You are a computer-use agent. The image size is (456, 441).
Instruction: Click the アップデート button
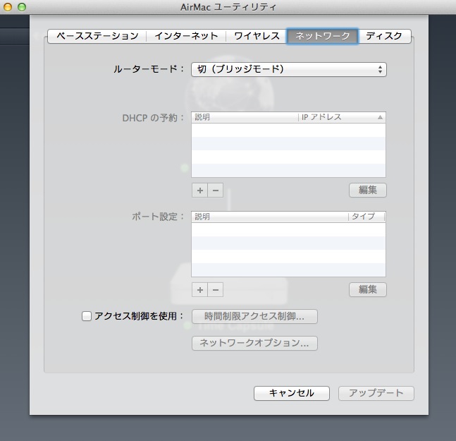click(x=376, y=393)
